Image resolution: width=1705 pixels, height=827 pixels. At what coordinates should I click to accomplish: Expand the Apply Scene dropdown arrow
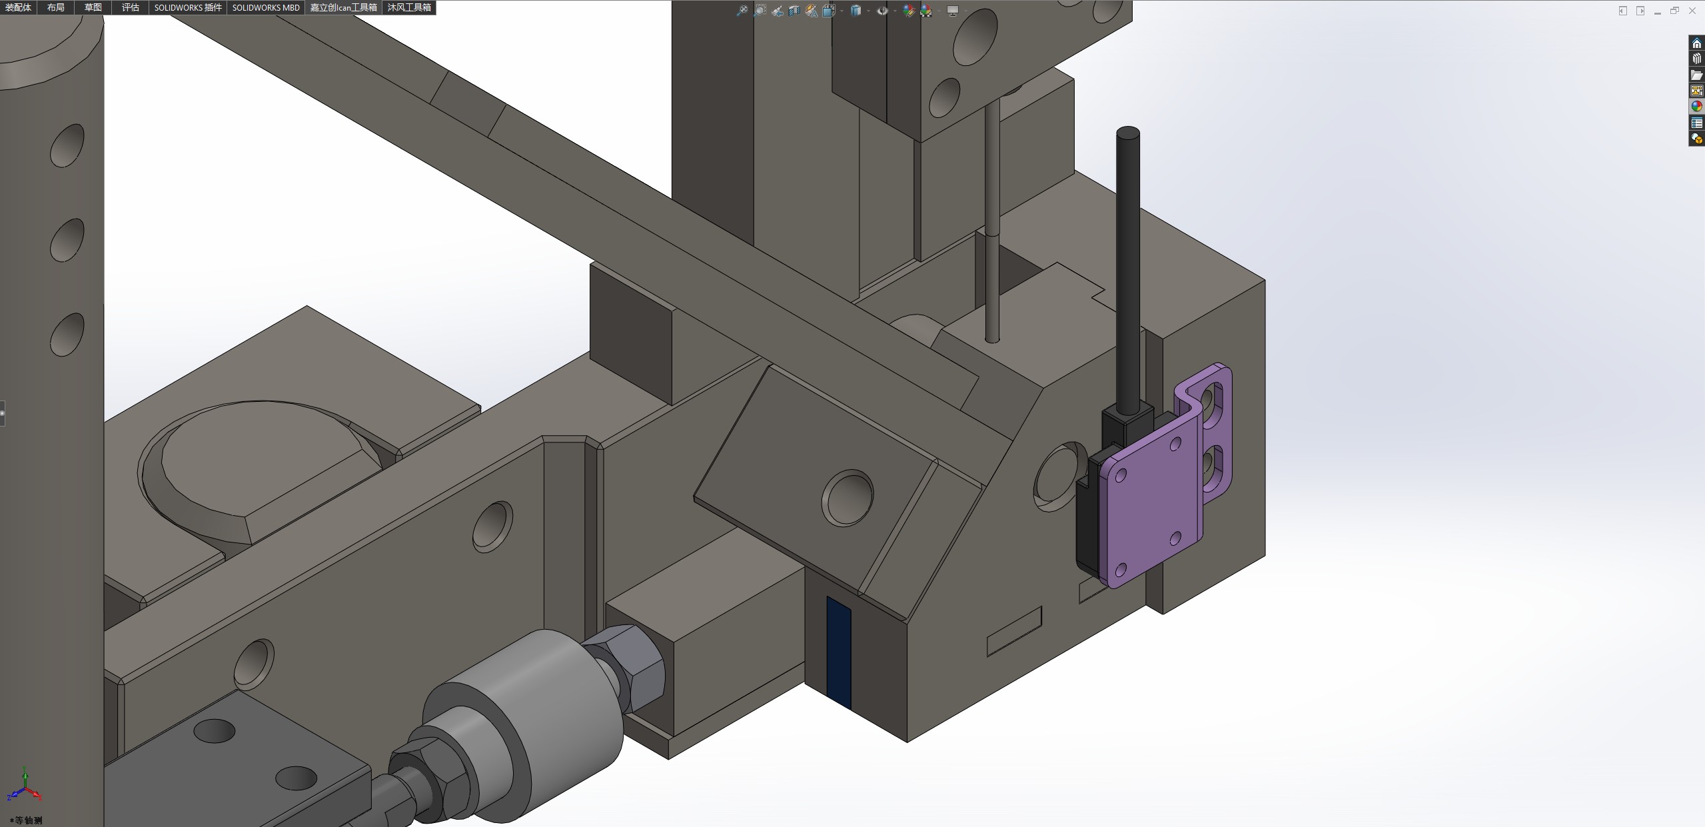939,11
